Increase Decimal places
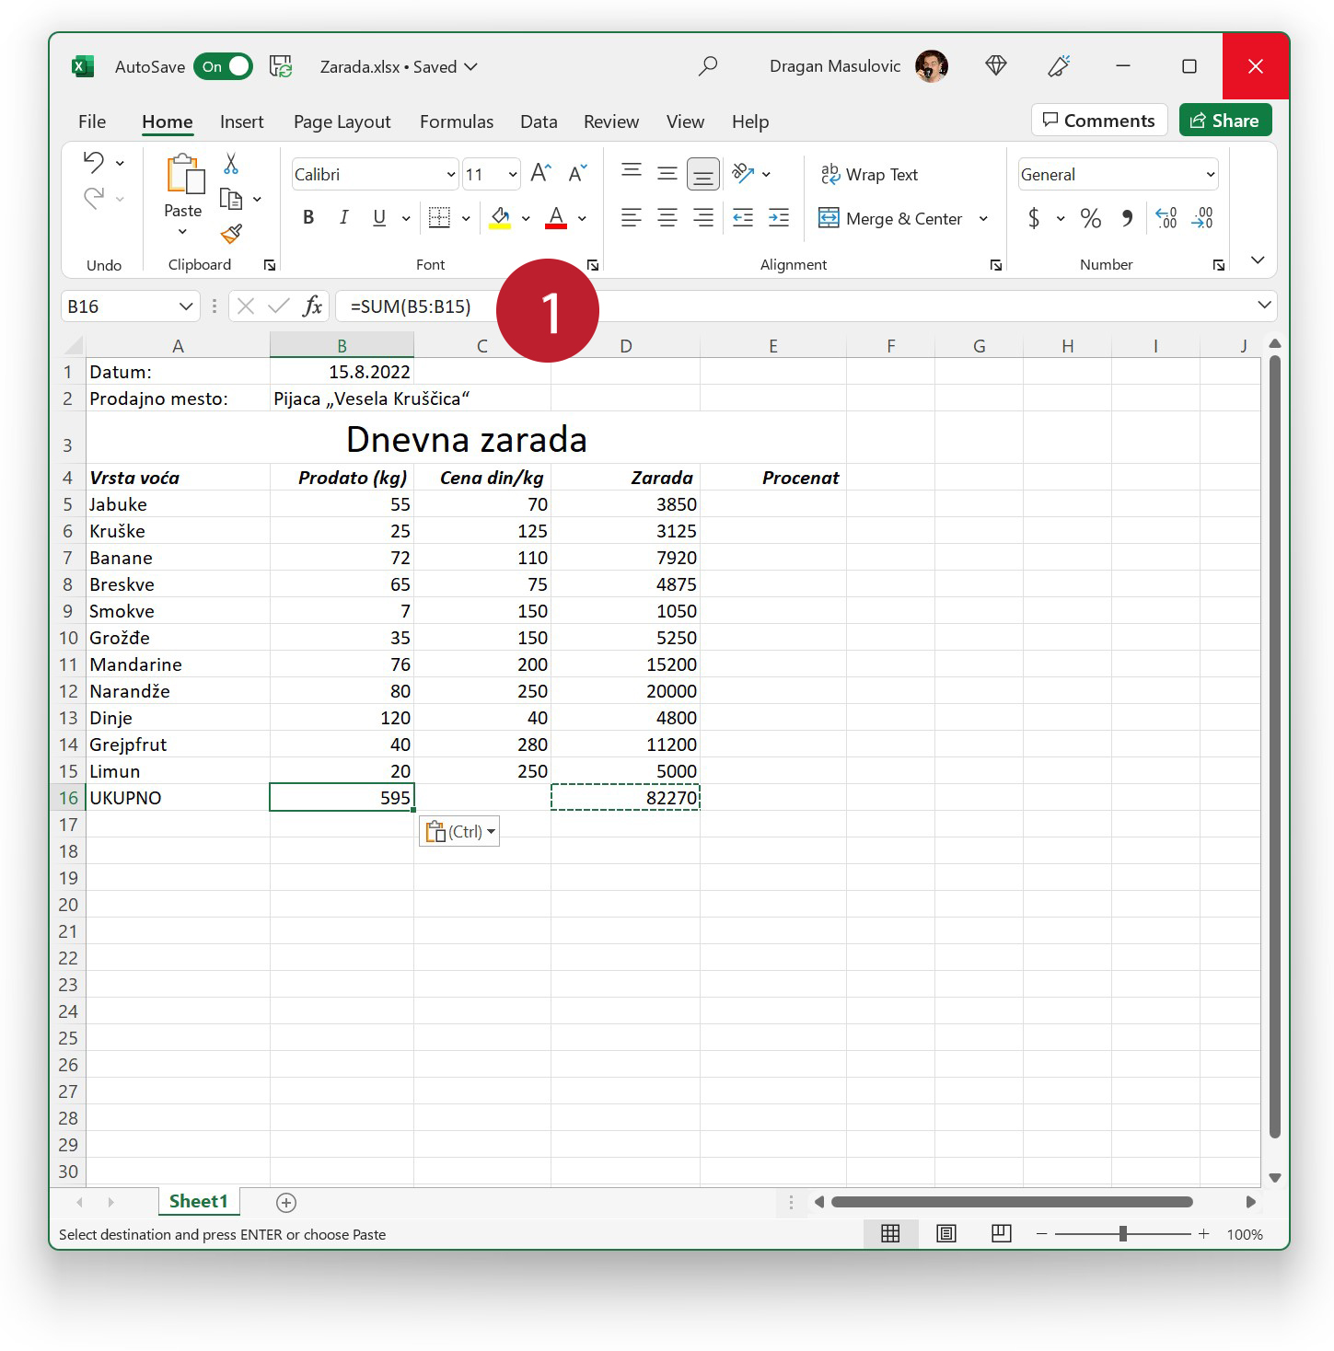Image resolution: width=1334 pixels, height=1351 pixels. pyautogui.click(x=1166, y=218)
